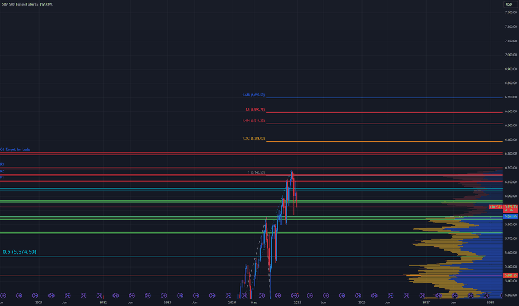
Task: Click the 2025 label on time axis
Action: pyautogui.click(x=297, y=302)
